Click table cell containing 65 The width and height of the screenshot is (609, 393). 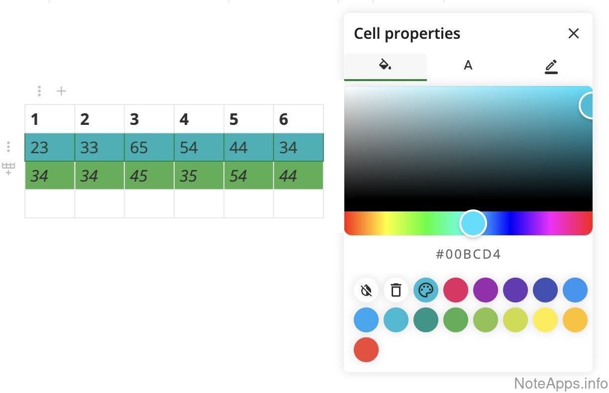tap(149, 148)
